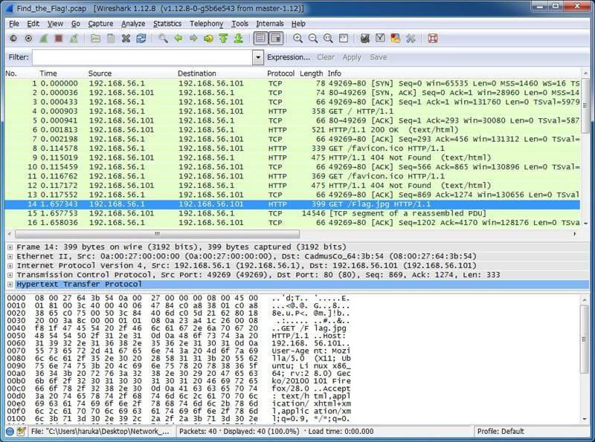
Task: Expand Hypertext Transfer Protocol node
Action: pos(10,285)
